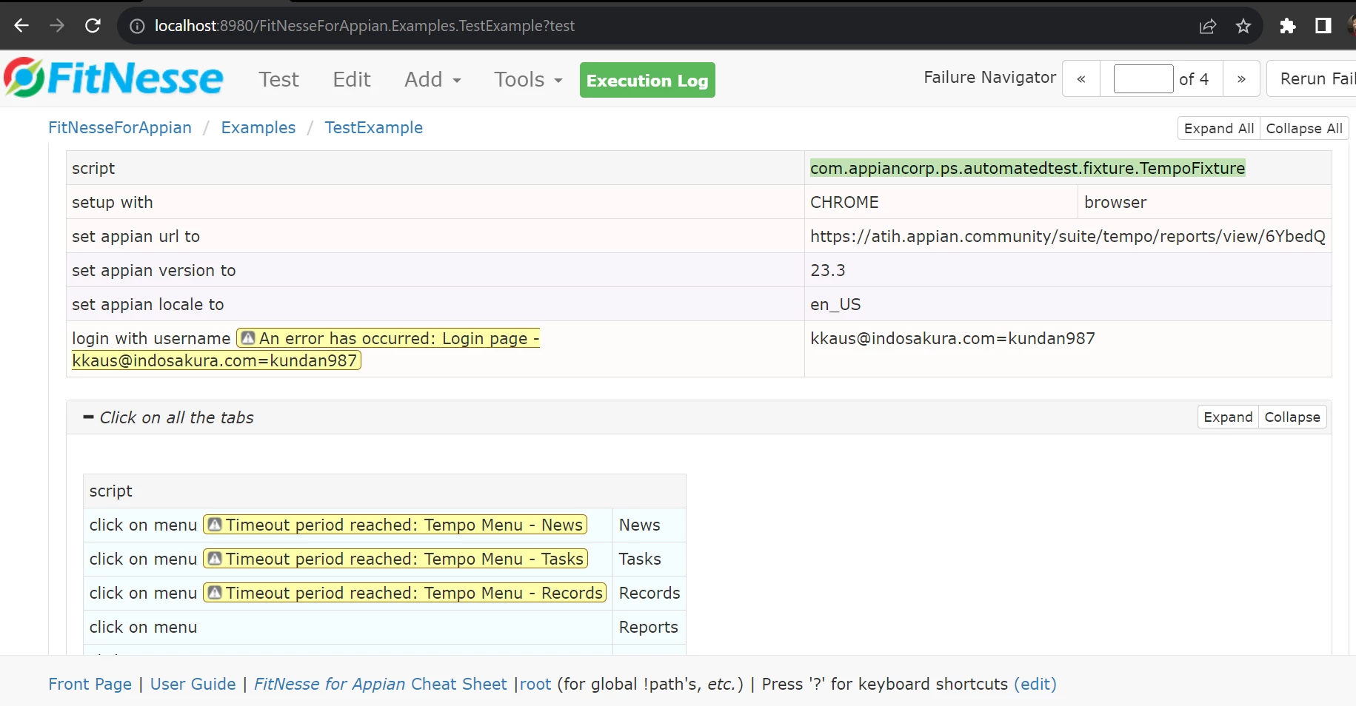The width and height of the screenshot is (1356, 706).
Task: Open the browser extensions puzzle icon
Action: (x=1288, y=26)
